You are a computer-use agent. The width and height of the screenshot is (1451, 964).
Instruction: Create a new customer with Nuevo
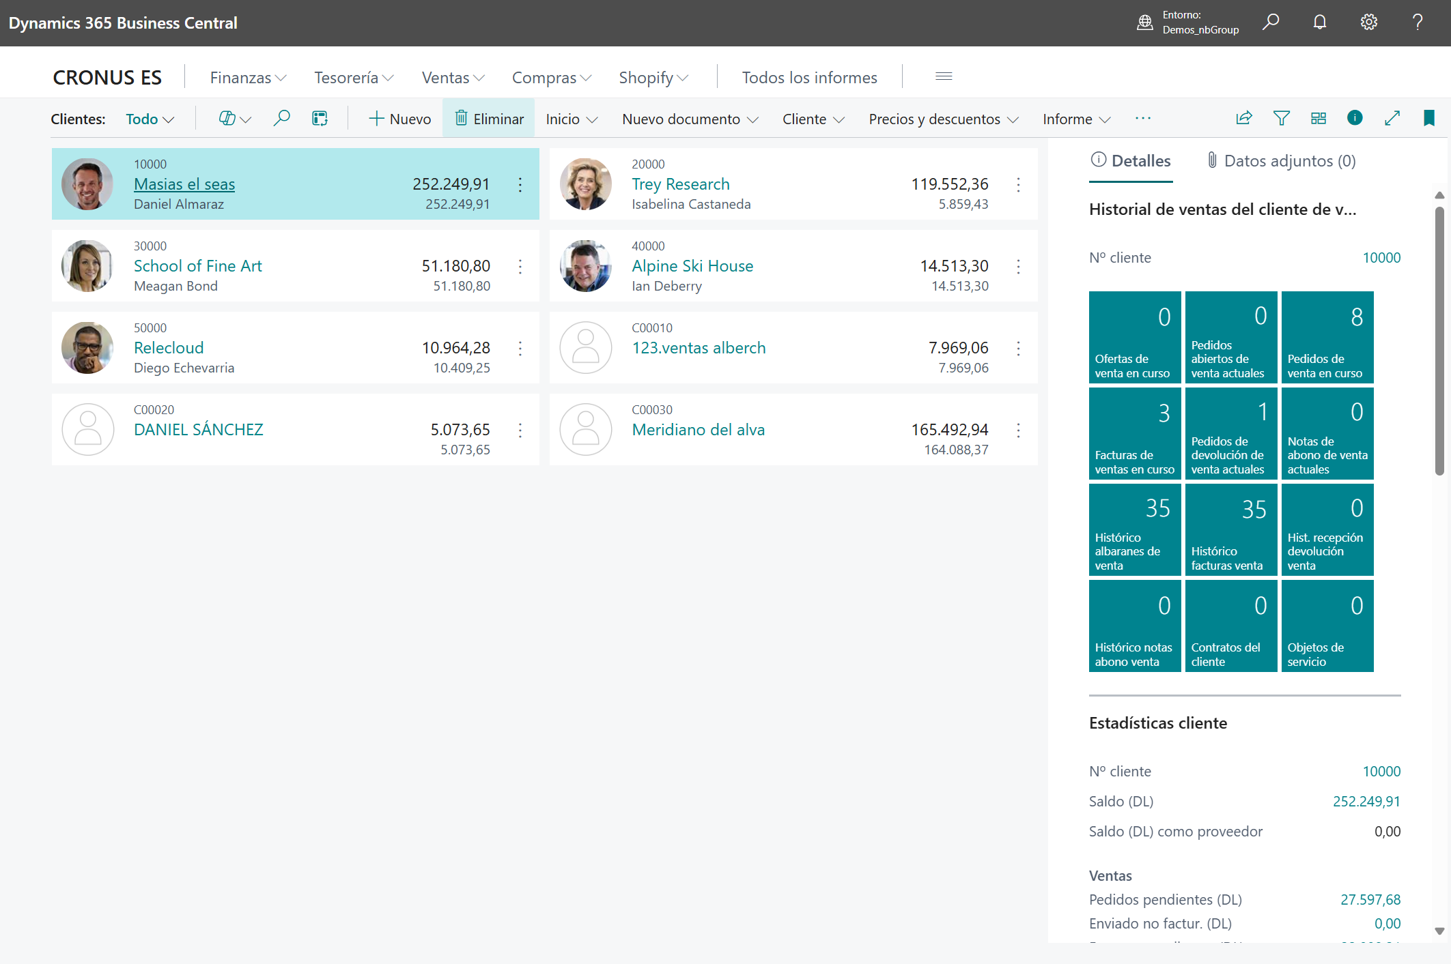[x=400, y=119]
